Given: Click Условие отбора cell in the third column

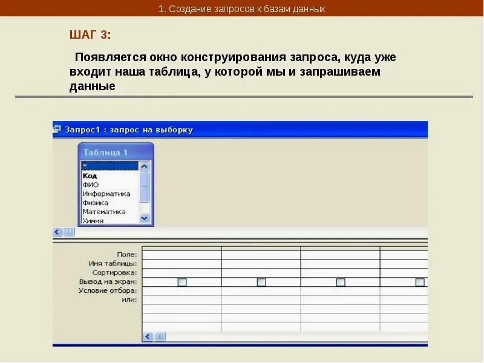Looking at the screenshot, I should click(x=341, y=291).
